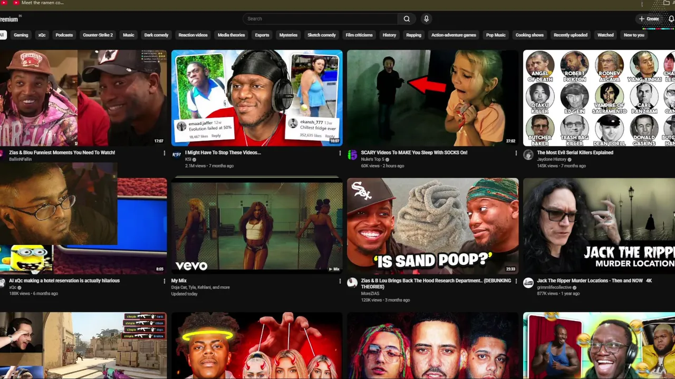The height and width of the screenshot is (379, 675).
Task: Play the Counter-Strike gameplay thumbnail
Action: (83, 345)
